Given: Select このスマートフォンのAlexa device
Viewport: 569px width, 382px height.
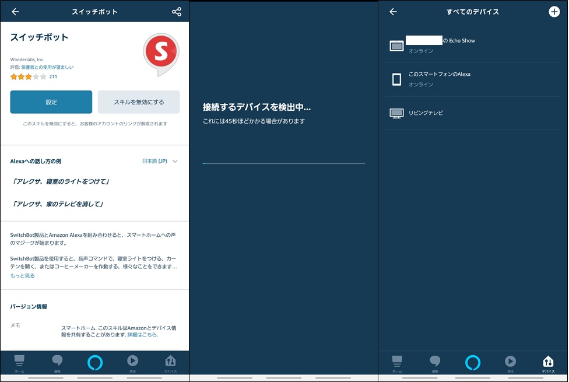Looking at the screenshot, I should [x=473, y=79].
